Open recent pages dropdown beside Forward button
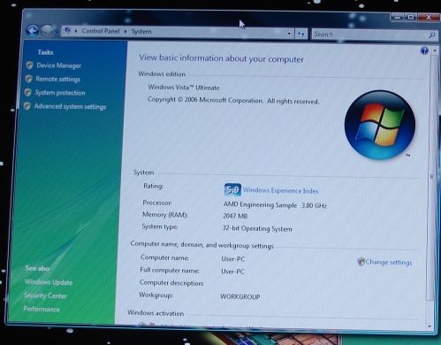The height and width of the screenshot is (345, 441). (x=57, y=31)
